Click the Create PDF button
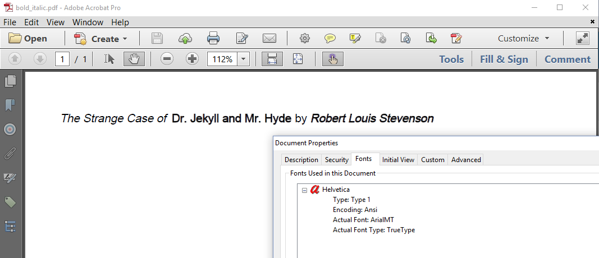The width and height of the screenshot is (599, 258). [96, 39]
